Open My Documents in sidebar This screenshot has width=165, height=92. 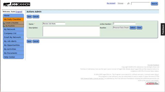point(13,53)
